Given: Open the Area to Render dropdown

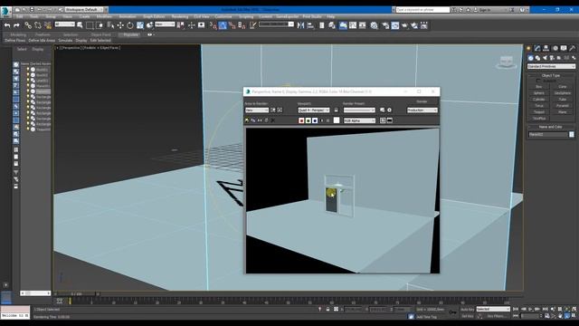Looking at the screenshot, I should click(257, 110).
